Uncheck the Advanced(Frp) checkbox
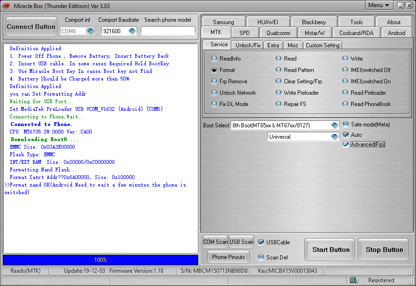This screenshot has width=416, height=286. [345, 144]
